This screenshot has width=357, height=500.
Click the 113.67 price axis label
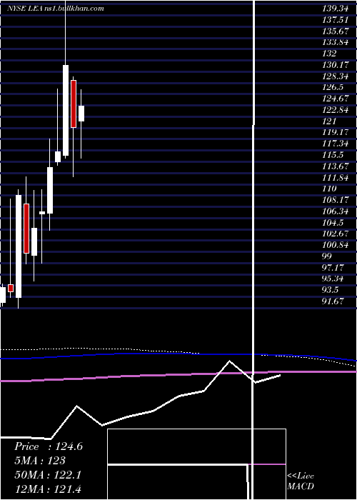coord(335,166)
